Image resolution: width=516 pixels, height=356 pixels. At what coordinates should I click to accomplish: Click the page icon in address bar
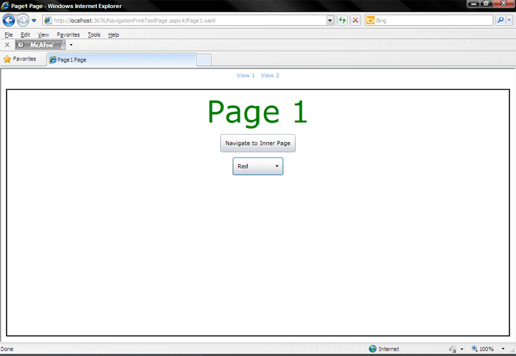click(48, 21)
